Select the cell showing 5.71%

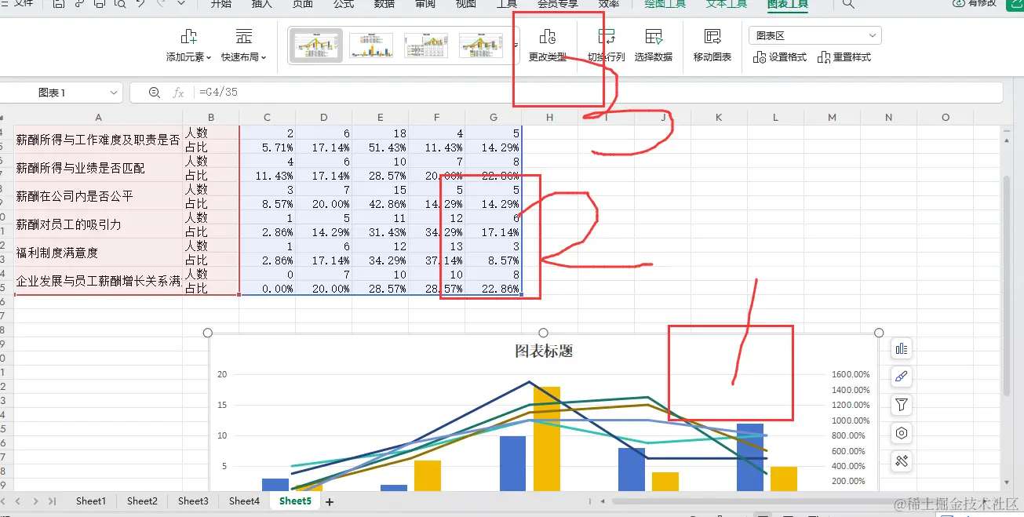pyautogui.click(x=268, y=147)
